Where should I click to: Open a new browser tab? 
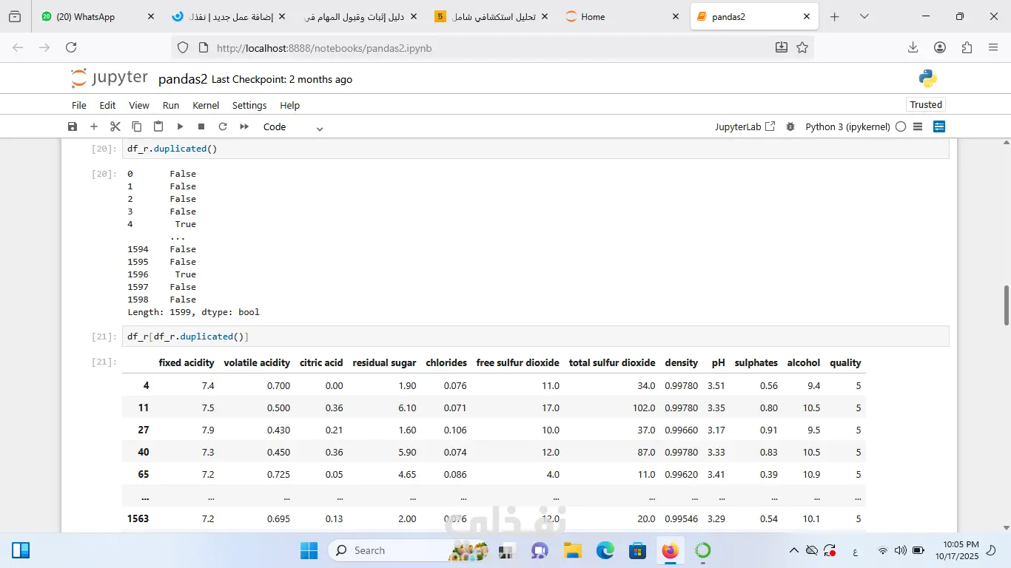835,16
